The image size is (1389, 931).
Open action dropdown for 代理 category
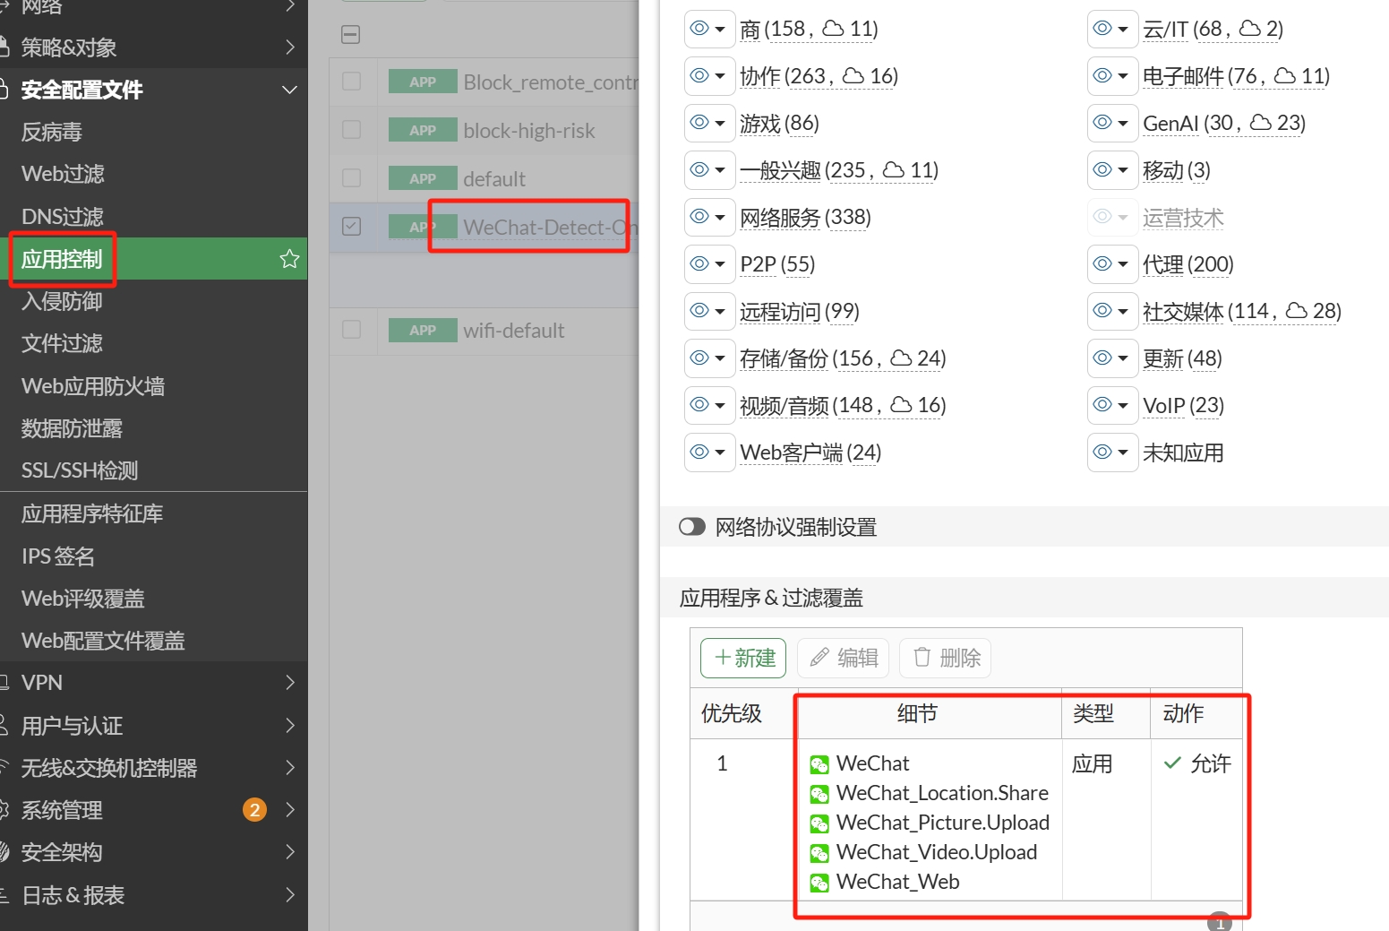tap(1123, 264)
